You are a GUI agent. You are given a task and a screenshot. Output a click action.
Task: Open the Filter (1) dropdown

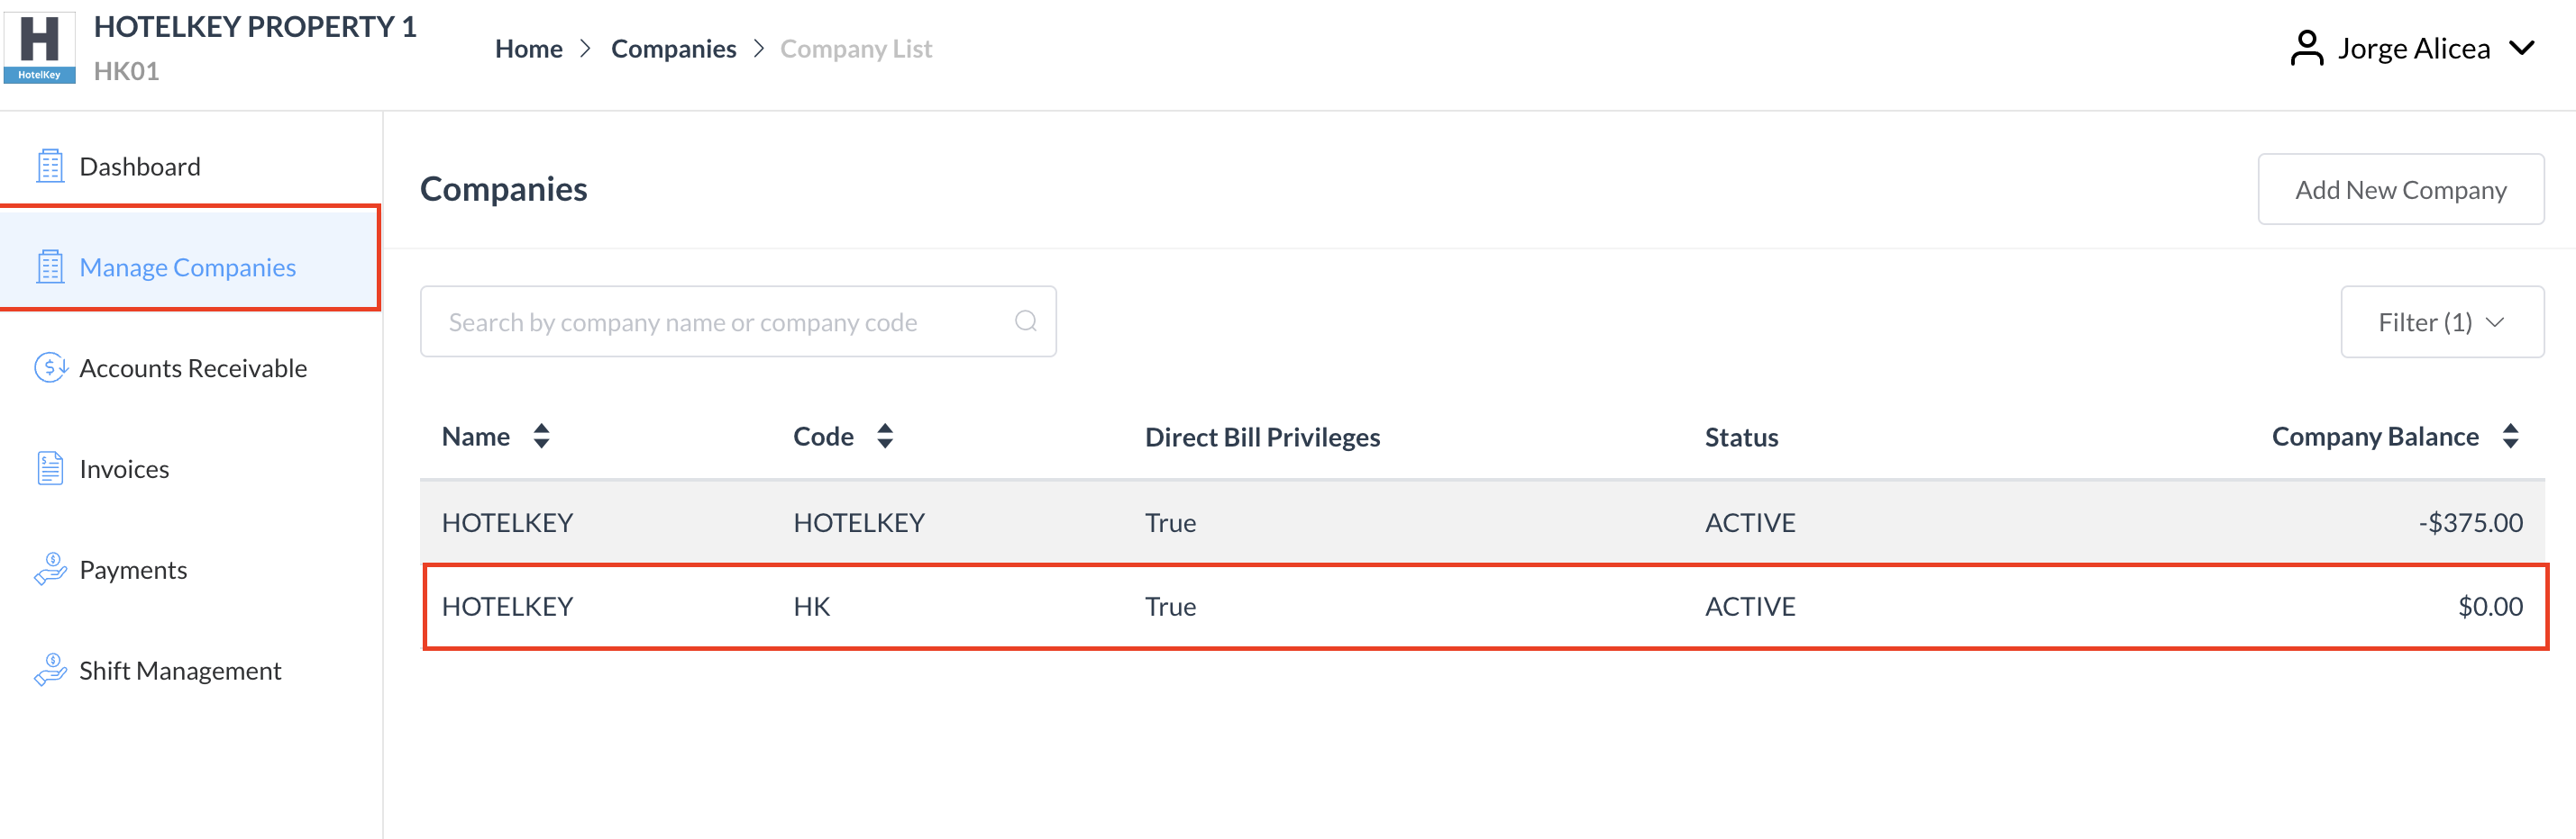[x=2442, y=320]
